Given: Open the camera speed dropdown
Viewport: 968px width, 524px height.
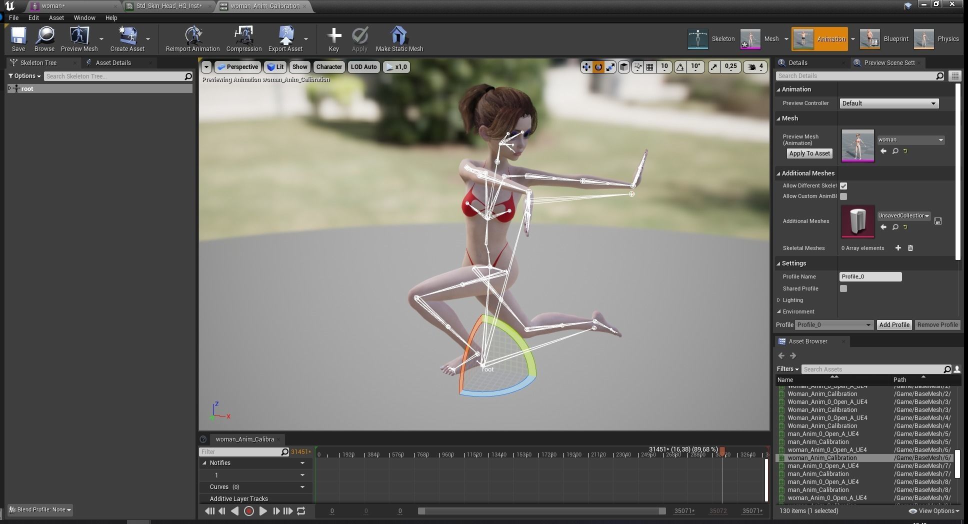Looking at the screenshot, I should click(x=756, y=67).
